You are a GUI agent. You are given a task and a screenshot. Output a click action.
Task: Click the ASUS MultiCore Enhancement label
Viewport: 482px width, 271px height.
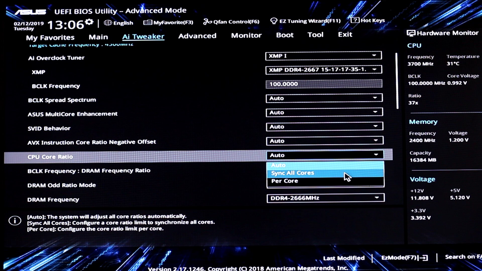point(73,114)
